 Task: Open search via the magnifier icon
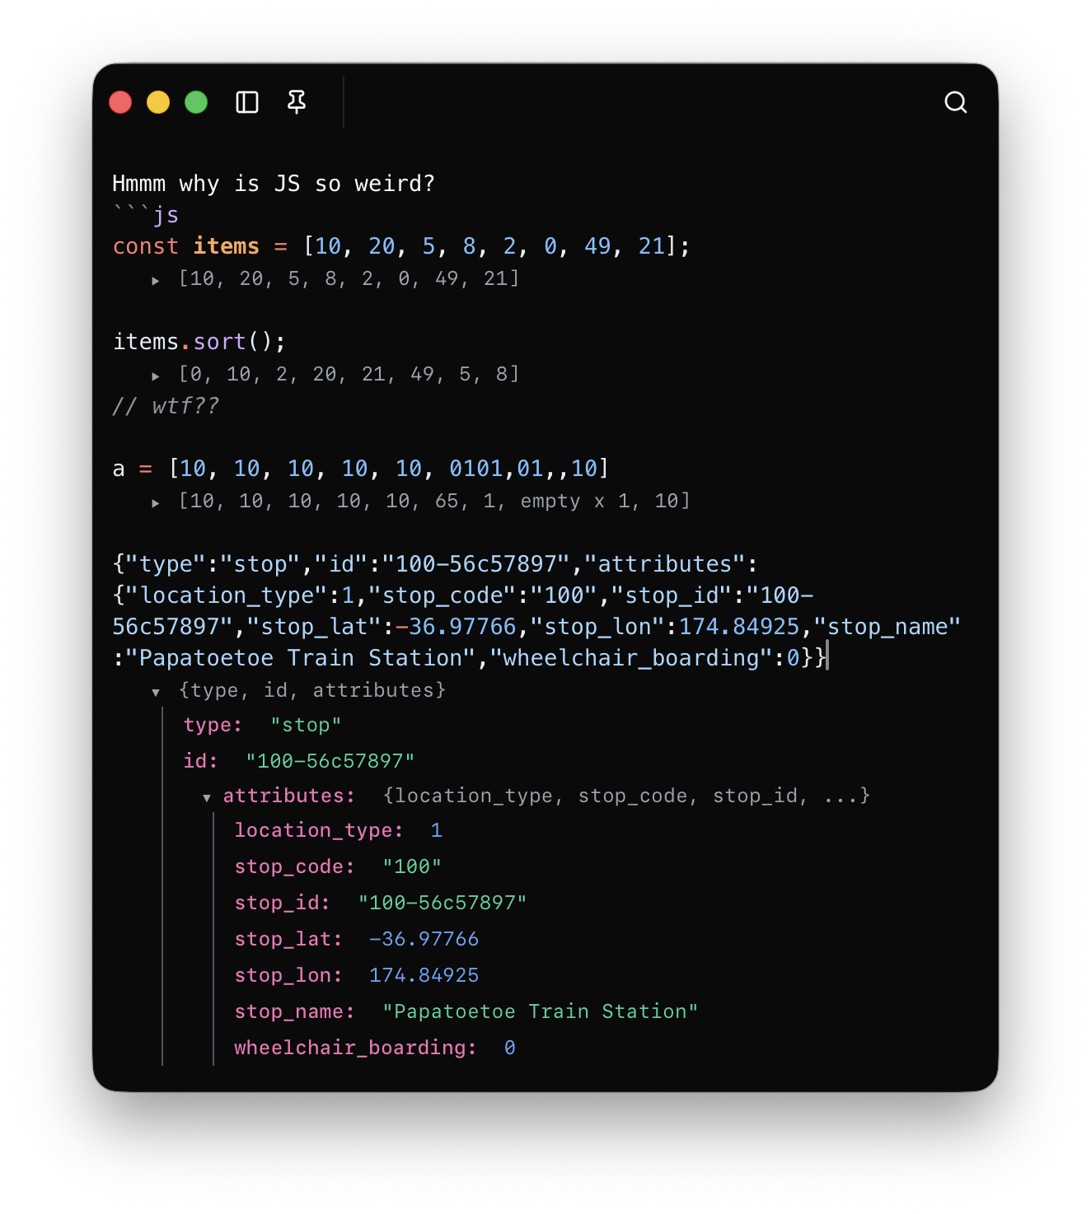[x=955, y=102]
